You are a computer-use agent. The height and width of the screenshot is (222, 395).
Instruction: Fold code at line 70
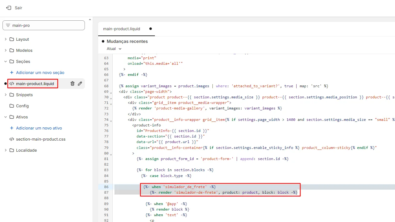click(110, 98)
